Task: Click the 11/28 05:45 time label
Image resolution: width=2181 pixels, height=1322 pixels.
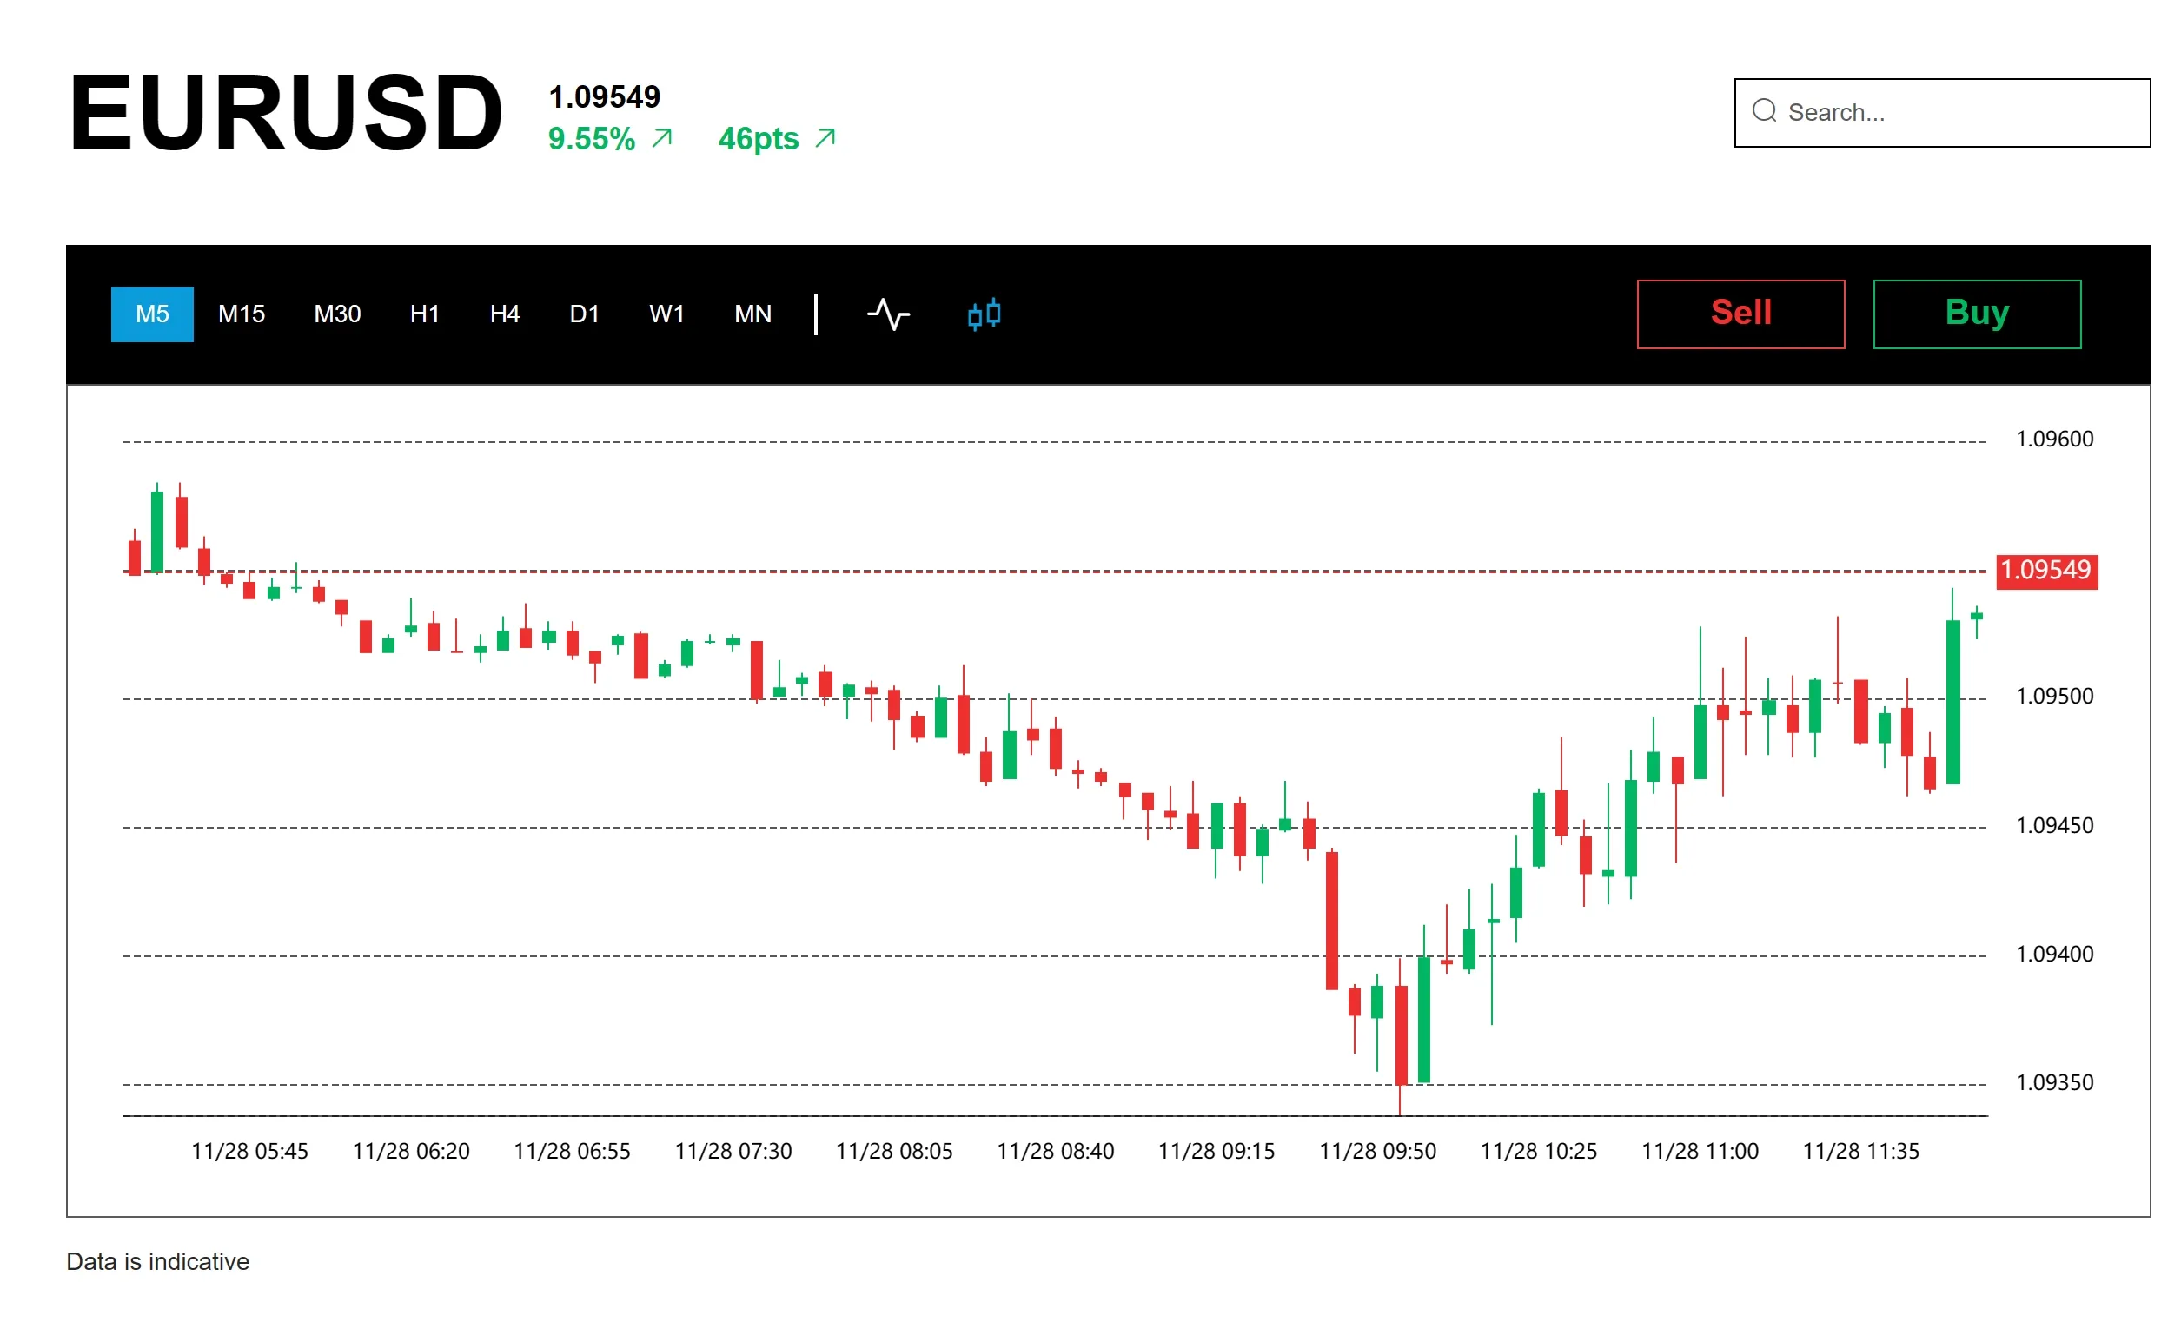Action: (x=249, y=1151)
